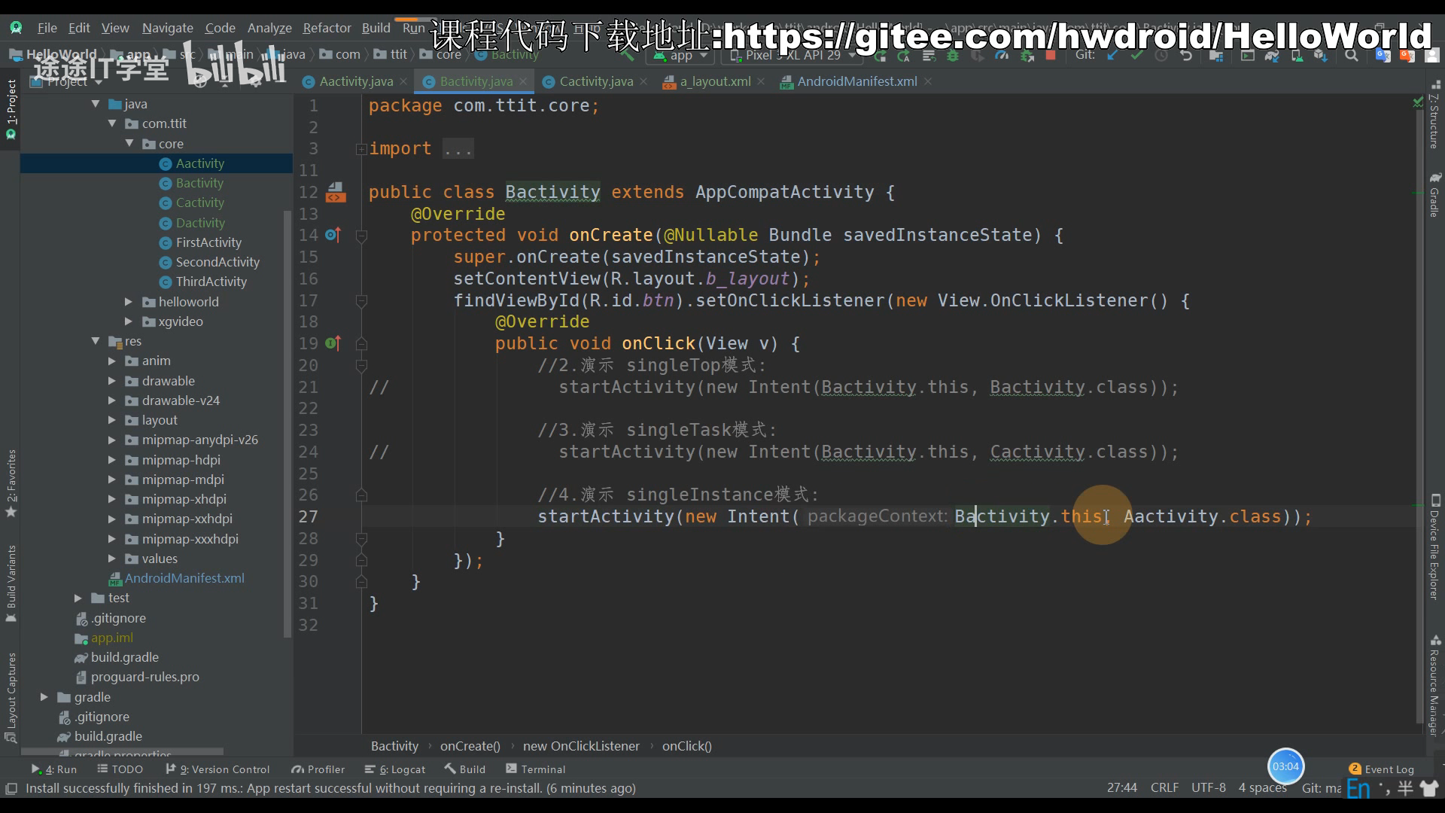Viewport: 1445px width, 813px height.
Task: Open the Navigate menu
Action: tap(167, 28)
